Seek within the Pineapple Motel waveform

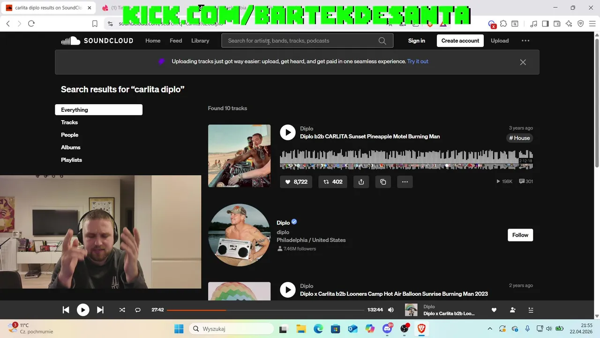tap(406, 160)
